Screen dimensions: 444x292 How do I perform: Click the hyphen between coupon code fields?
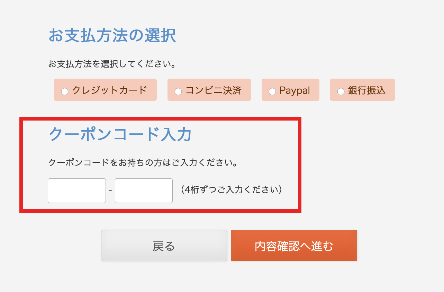110,191
